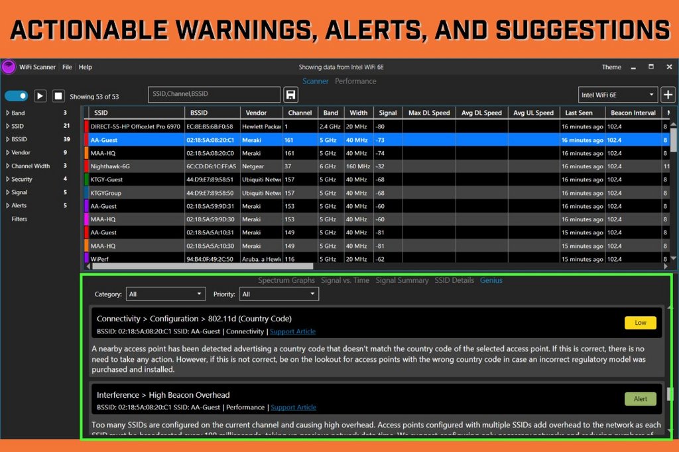Image resolution: width=679 pixels, height=452 pixels.
Task: Click horizontal scrollbar right arrow of table
Action: tap(666, 266)
